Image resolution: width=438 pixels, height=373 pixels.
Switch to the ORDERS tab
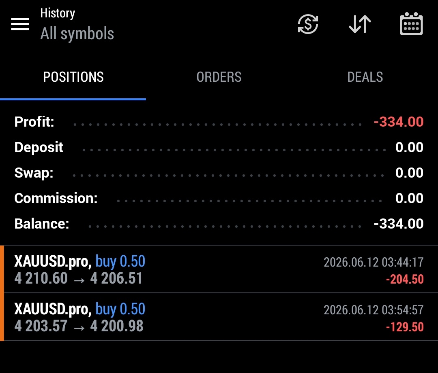pos(219,77)
